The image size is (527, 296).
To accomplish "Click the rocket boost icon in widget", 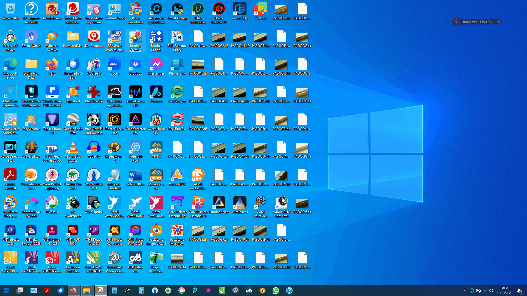I will coord(456,22).
